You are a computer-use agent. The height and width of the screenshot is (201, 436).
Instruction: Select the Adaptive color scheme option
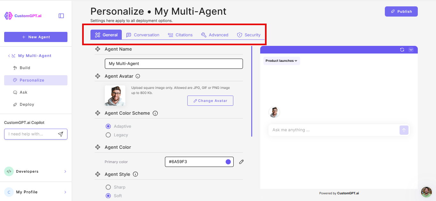[108, 126]
